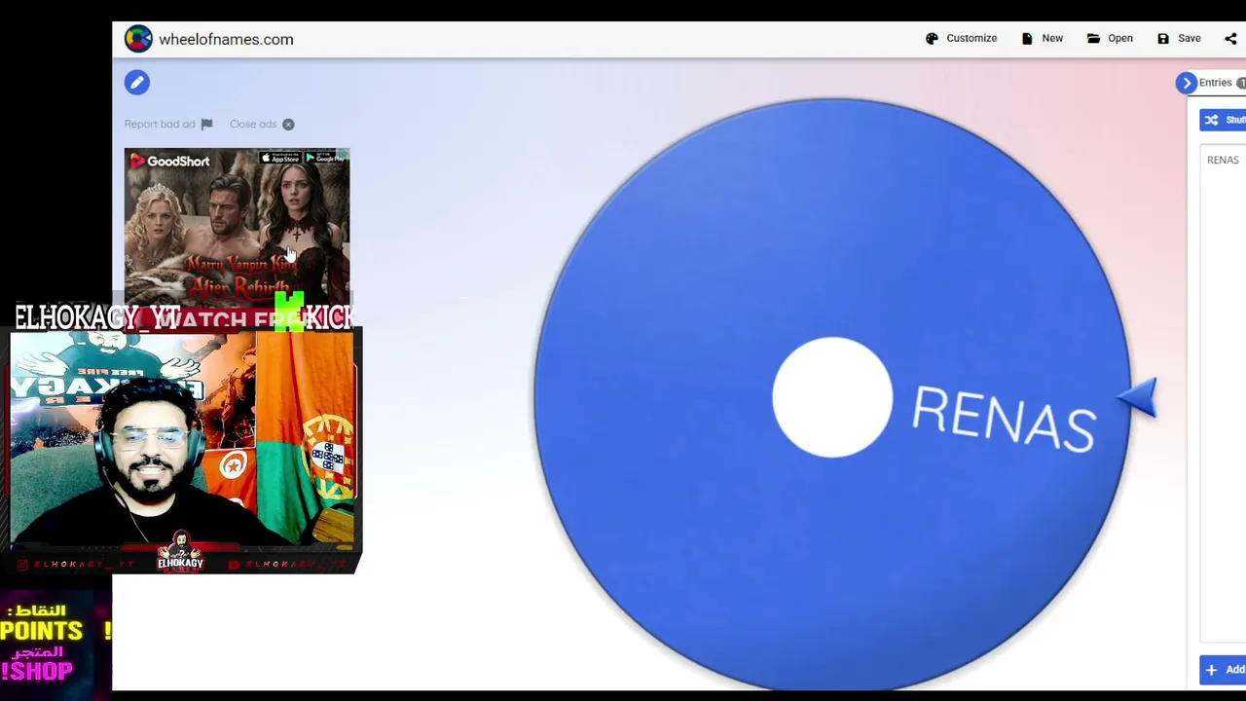The height and width of the screenshot is (701, 1246).
Task: Click the App Store badge in the ad
Action: (x=281, y=158)
